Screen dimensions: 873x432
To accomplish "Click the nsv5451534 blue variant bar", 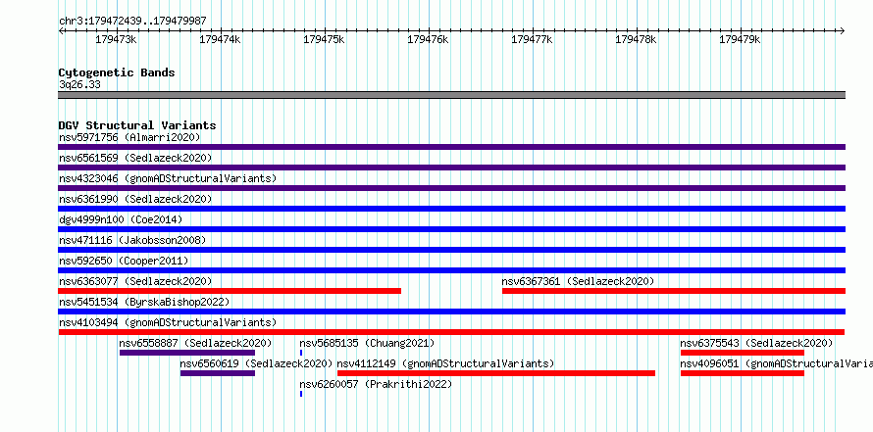I will click(x=451, y=312).
